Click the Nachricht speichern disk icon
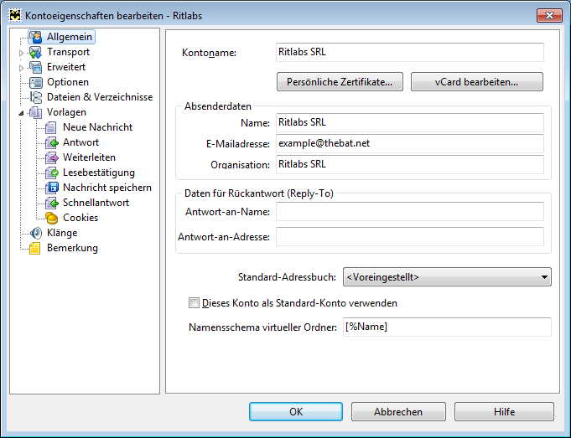571x438 pixels. pyautogui.click(x=51, y=188)
